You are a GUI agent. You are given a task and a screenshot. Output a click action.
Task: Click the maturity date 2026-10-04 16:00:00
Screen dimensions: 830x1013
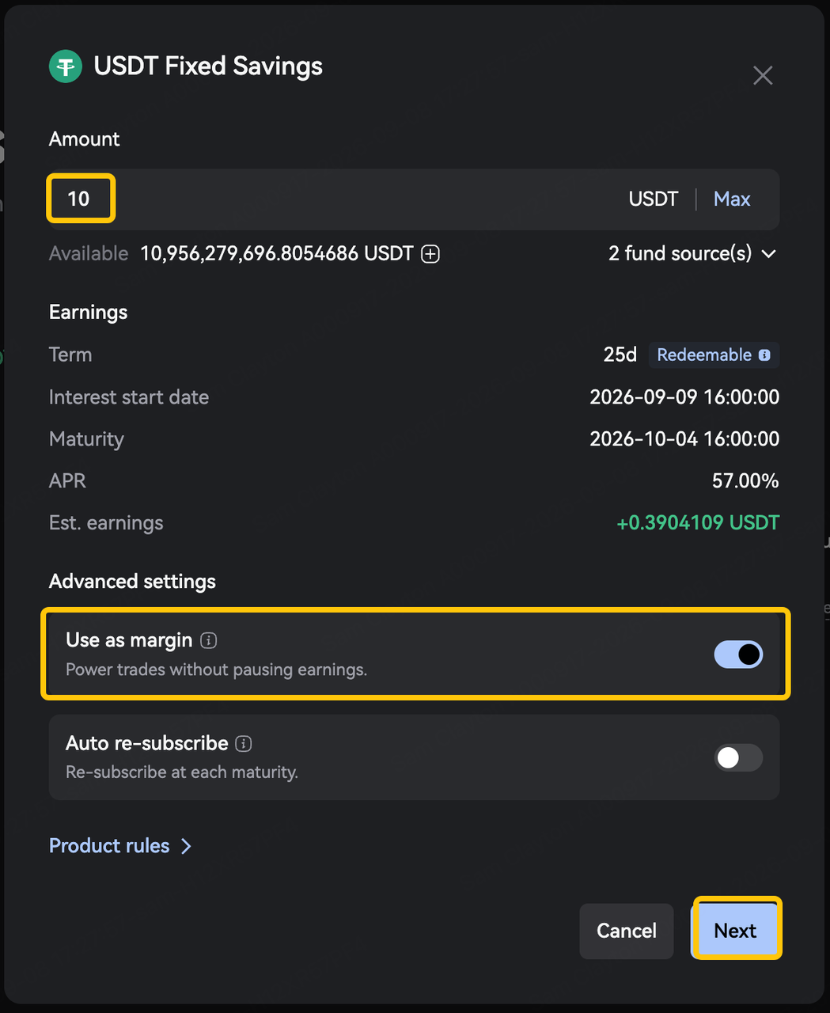[684, 438]
